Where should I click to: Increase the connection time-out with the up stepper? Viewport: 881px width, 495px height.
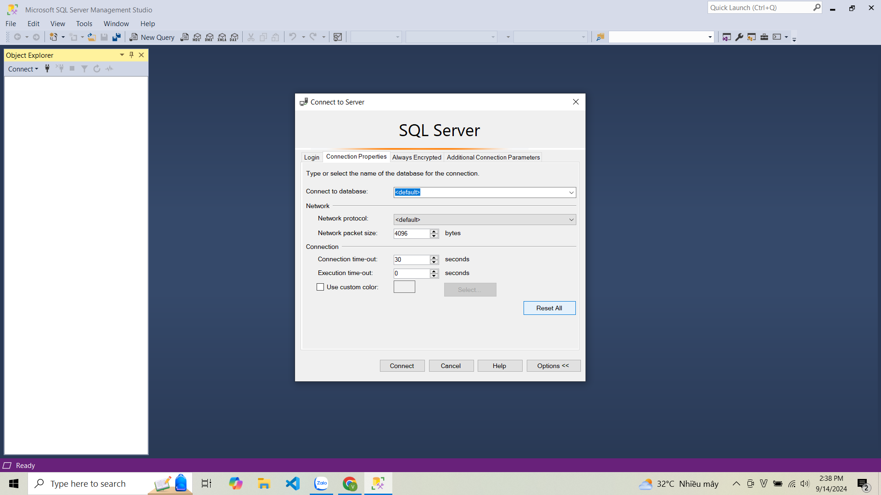click(x=434, y=258)
